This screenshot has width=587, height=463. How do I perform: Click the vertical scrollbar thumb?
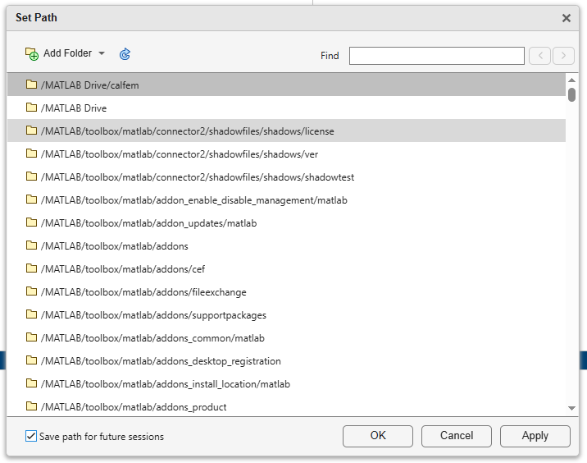coord(571,94)
